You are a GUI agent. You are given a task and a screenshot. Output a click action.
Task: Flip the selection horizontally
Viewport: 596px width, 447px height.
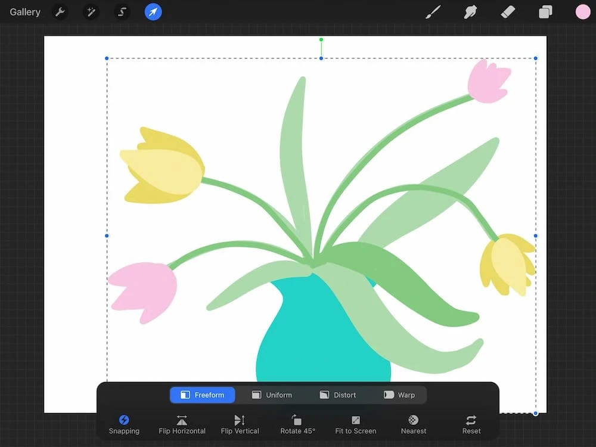click(182, 424)
